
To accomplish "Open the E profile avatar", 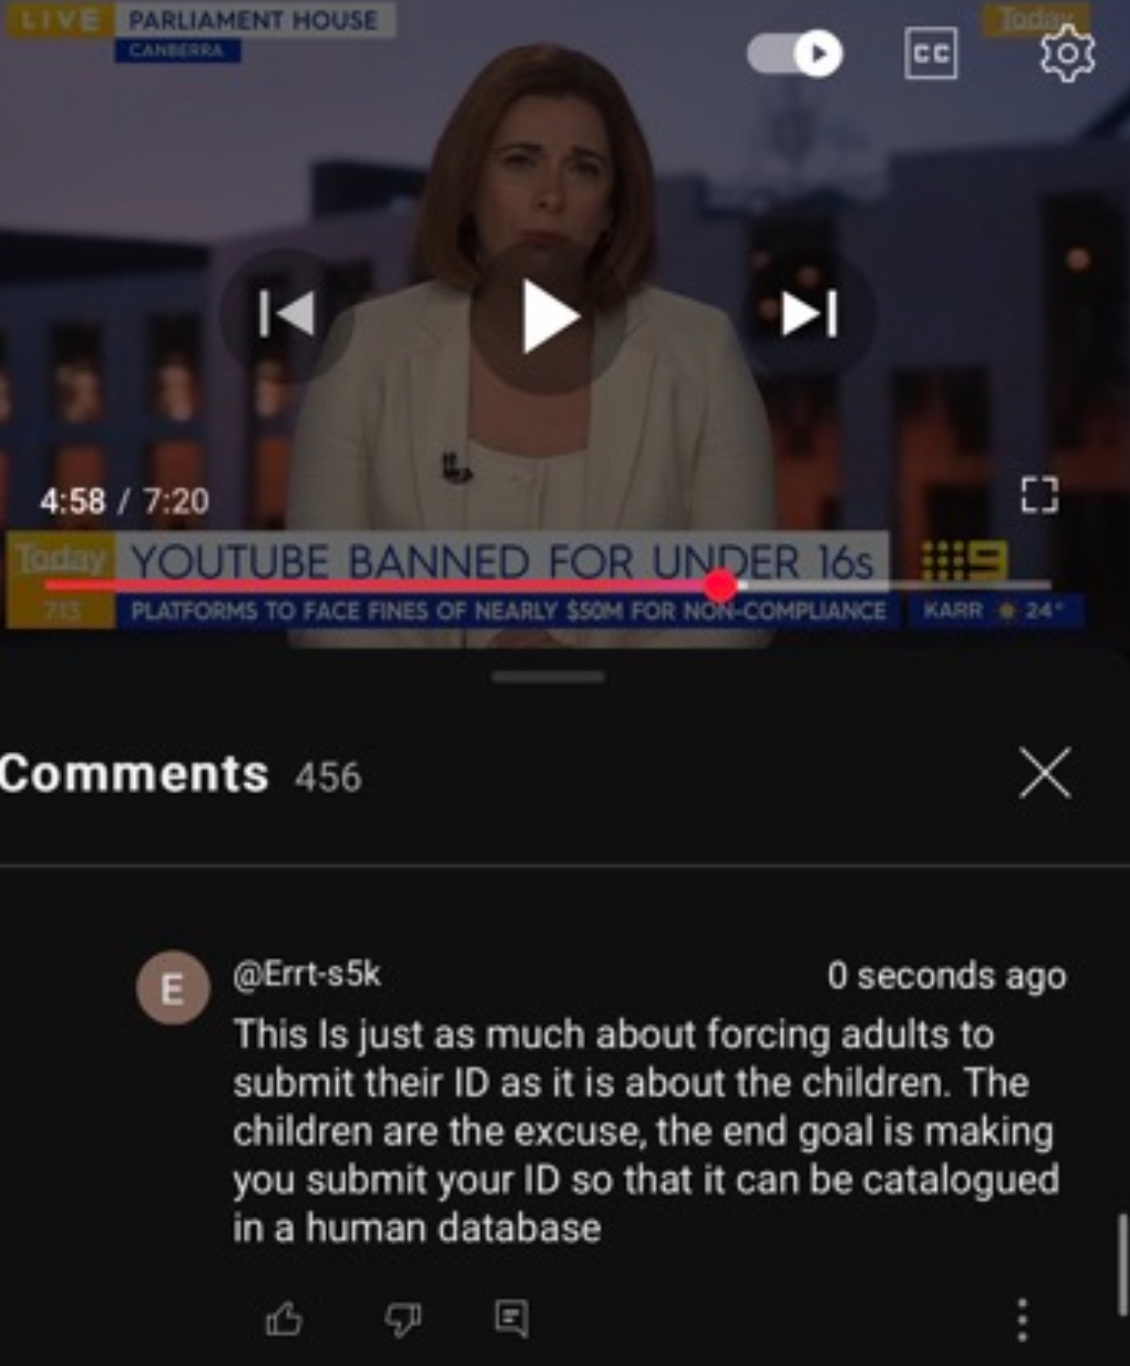I will pos(172,988).
